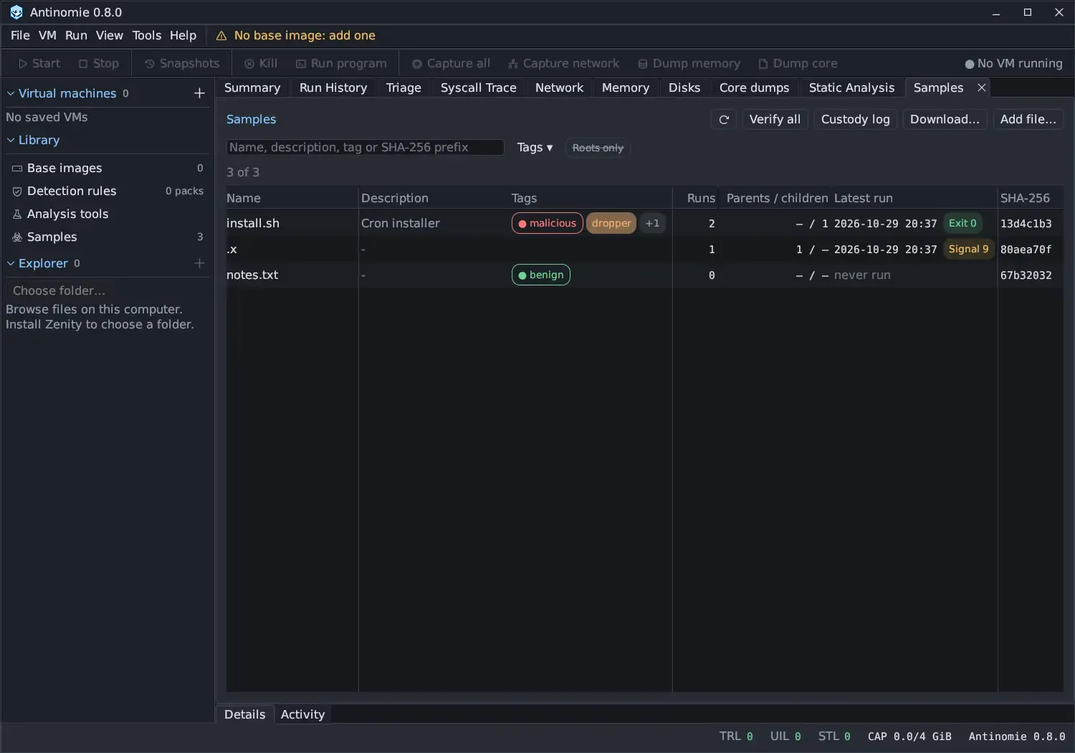Click the sample search input field

tap(365, 147)
